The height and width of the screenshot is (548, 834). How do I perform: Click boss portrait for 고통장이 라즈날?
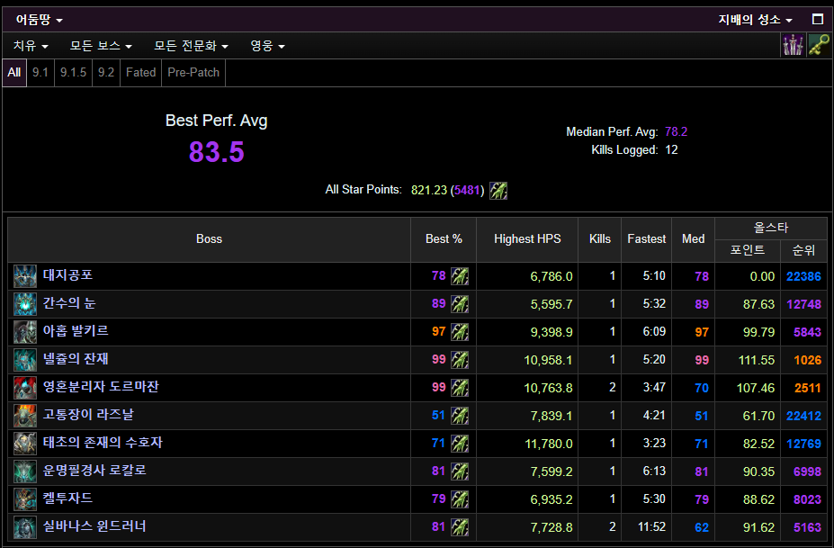coord(25,416)
